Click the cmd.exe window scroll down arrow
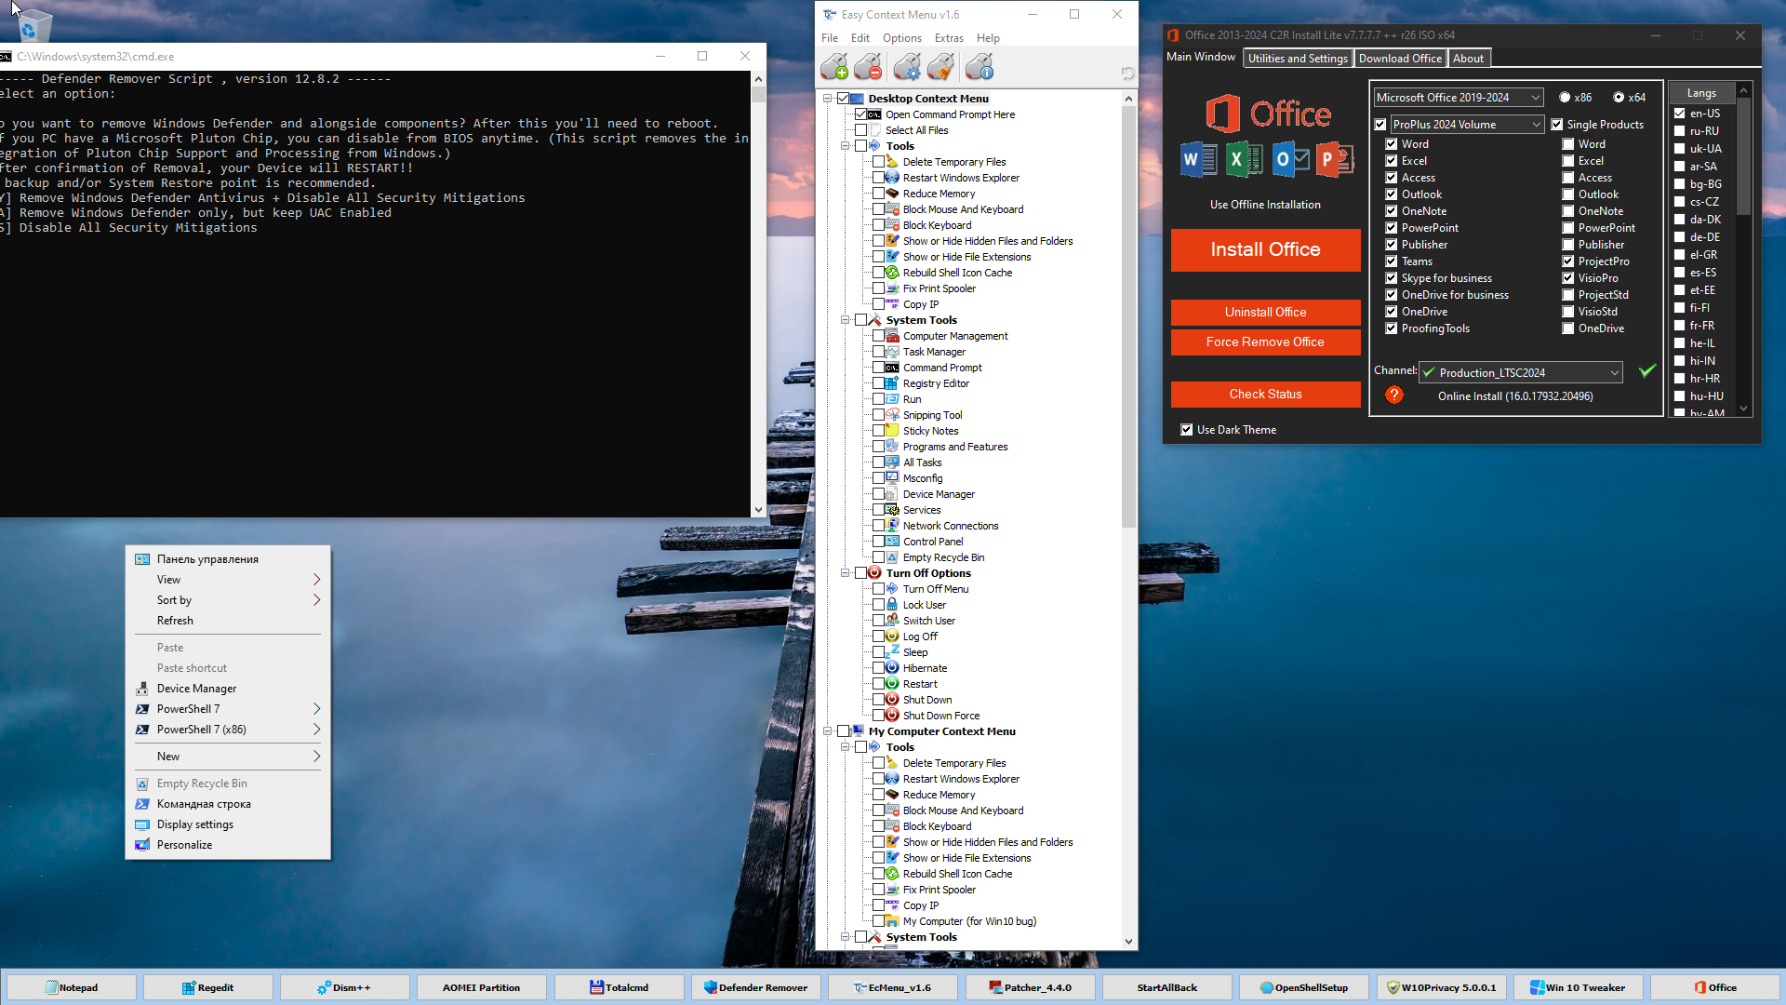This screenshot has width=1786, height=1005. pyautogui.click(x=758, y=509)
